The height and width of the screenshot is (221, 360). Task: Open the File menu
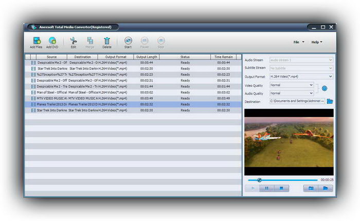pos(299,42)
